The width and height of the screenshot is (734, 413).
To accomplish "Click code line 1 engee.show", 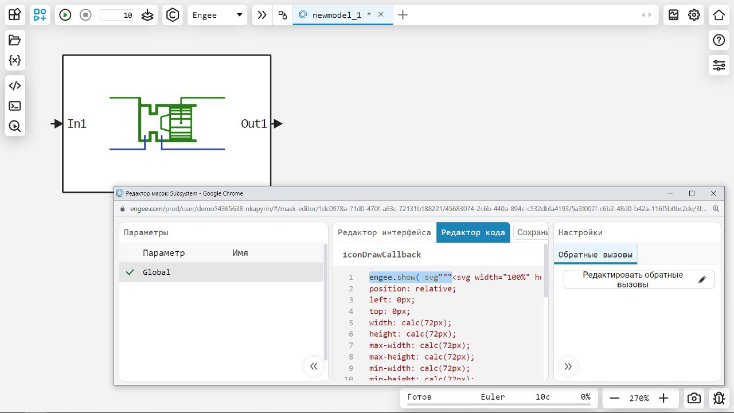I will click(x=455, y=278).
